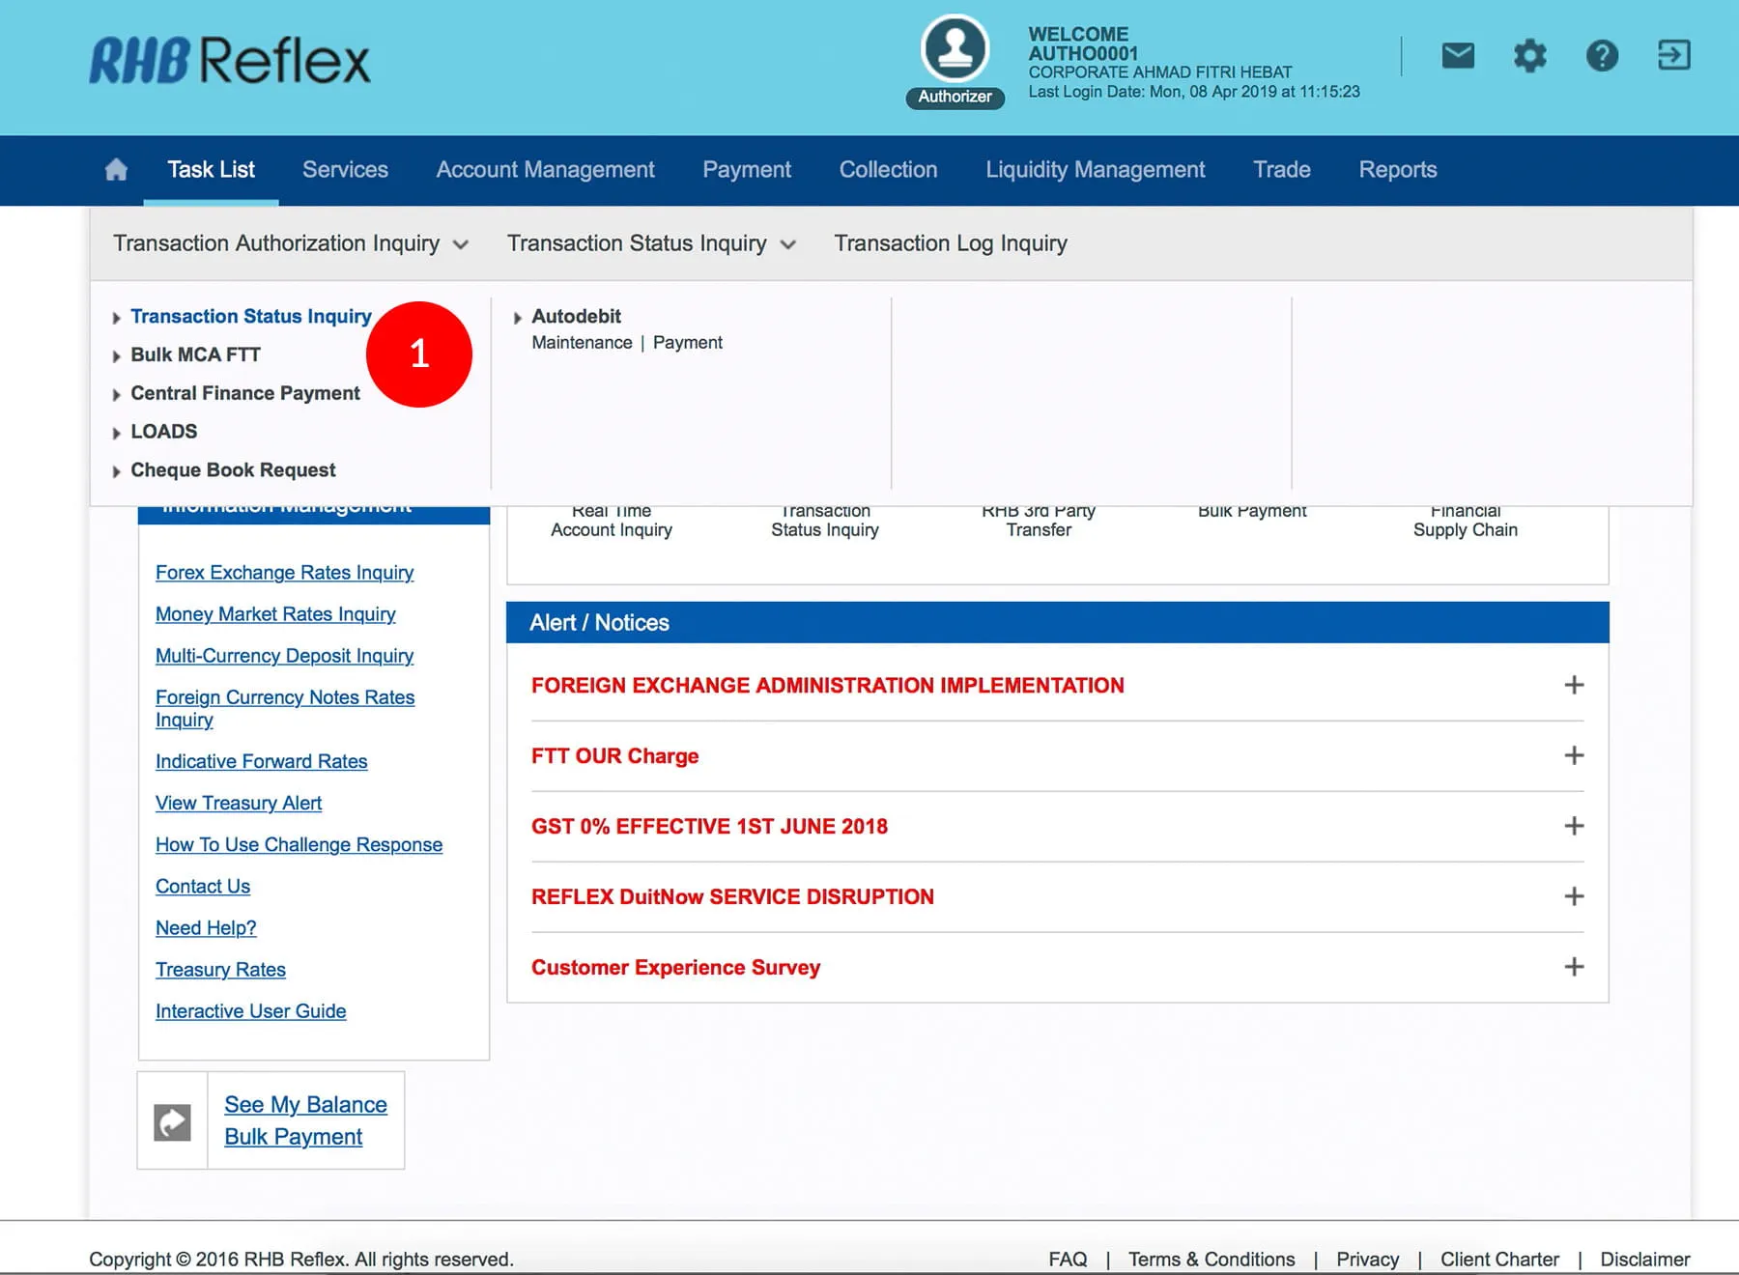Expand the Customer Experience Survey notice
This screenshot has height=1275, width=1739.
(x=1574, y=967)
